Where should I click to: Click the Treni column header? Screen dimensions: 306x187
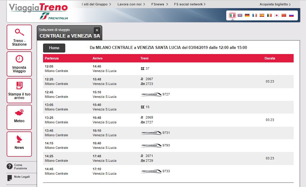[144, 58]
